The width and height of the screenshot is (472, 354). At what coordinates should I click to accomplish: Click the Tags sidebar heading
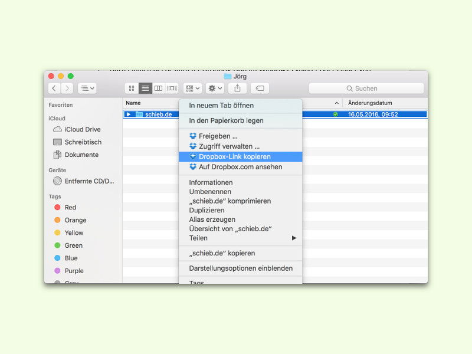click(x=55, y=196)
